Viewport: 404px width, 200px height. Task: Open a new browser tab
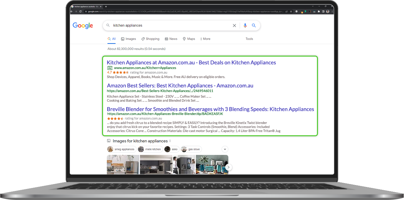click(x=106, y=7)
